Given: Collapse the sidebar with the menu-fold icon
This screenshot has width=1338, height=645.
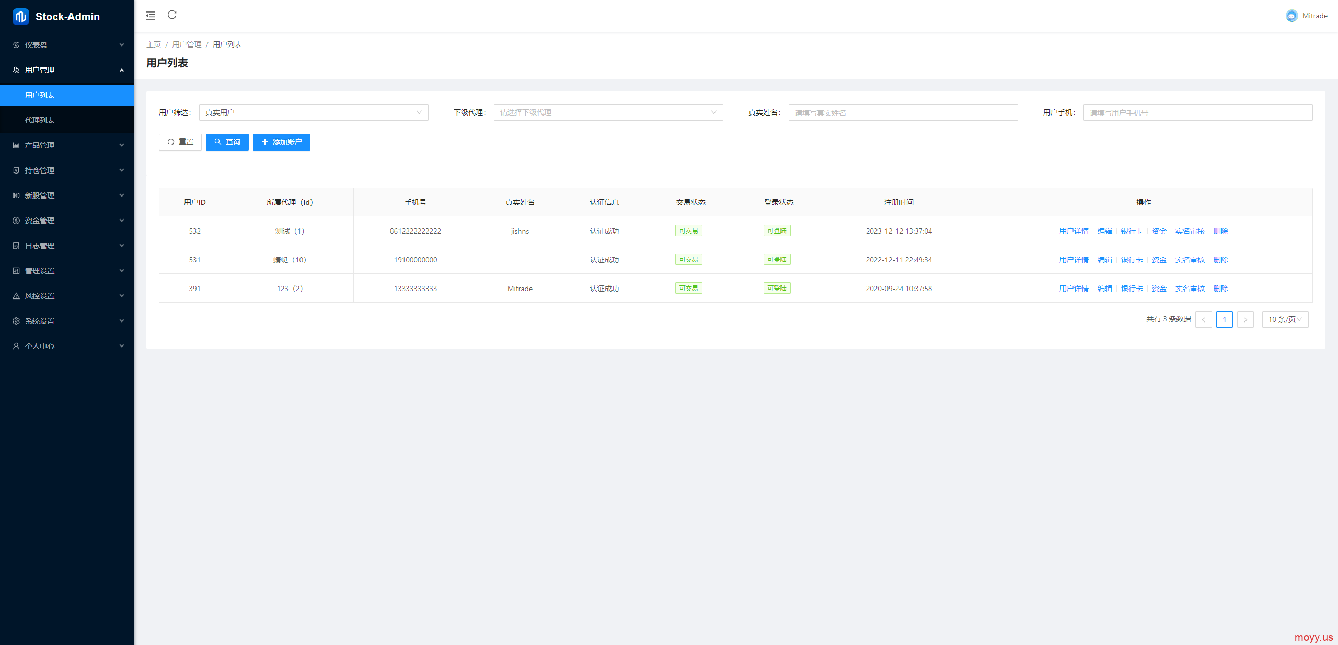Looking at the screenshot, I should pos(151,16).
